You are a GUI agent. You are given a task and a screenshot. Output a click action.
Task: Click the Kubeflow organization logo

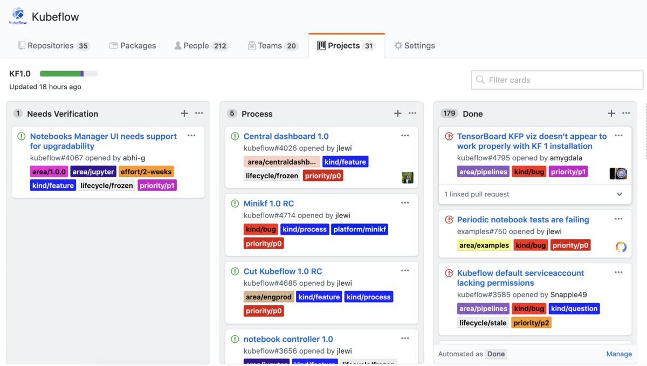[18, 17]
